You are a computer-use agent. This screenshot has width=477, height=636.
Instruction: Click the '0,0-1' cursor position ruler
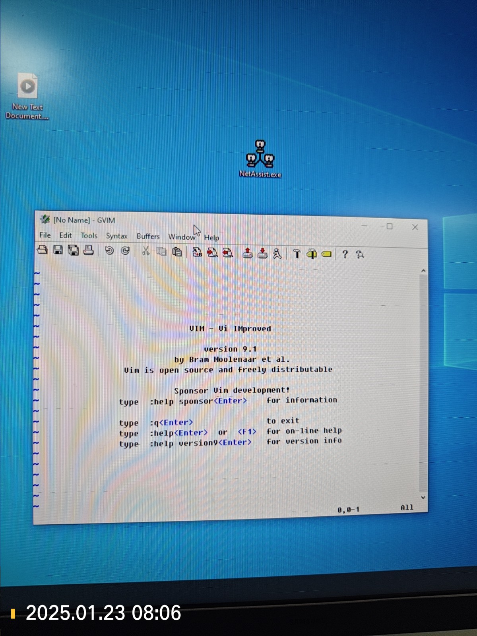click(348, 510)
